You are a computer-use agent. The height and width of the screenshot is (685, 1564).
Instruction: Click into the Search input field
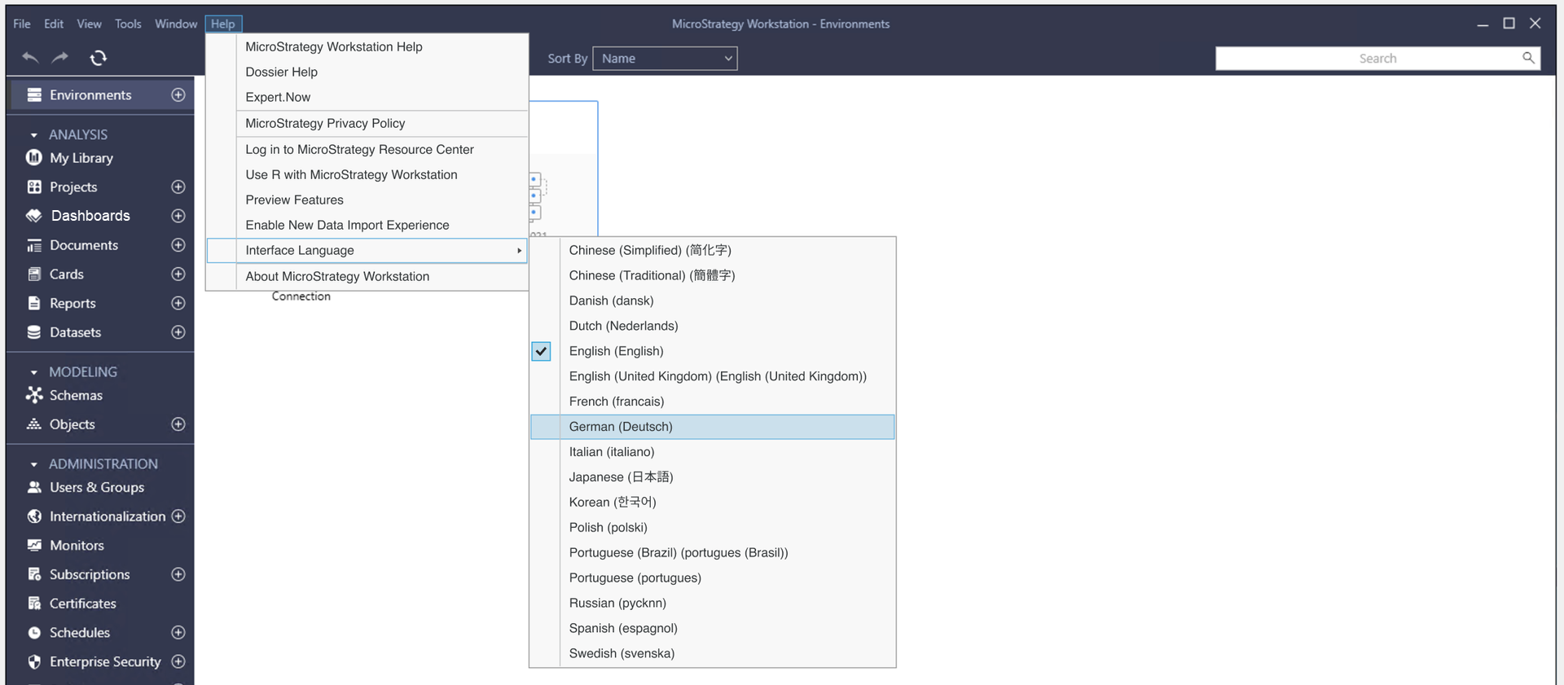click(1368, 59)
